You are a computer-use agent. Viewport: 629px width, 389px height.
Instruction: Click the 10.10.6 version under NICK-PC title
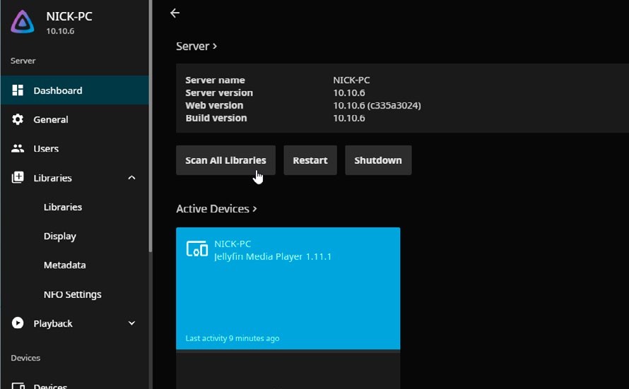click(x=60, y=31)
